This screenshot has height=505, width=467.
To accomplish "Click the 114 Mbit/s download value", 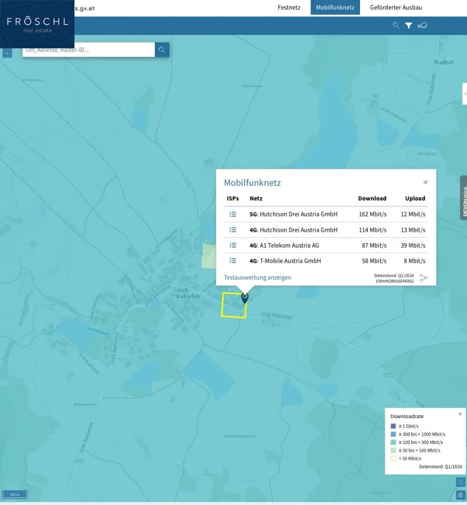I will (373, 230).
